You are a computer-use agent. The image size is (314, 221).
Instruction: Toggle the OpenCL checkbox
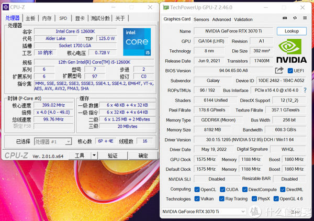click(x=197, y=190)
